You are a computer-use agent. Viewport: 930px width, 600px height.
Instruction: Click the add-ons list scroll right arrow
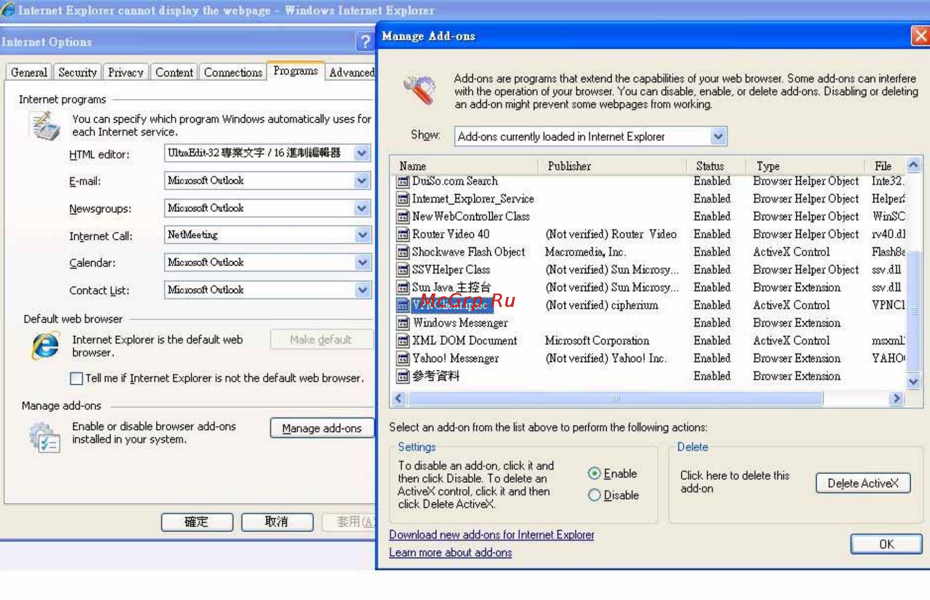click(896, 399)
